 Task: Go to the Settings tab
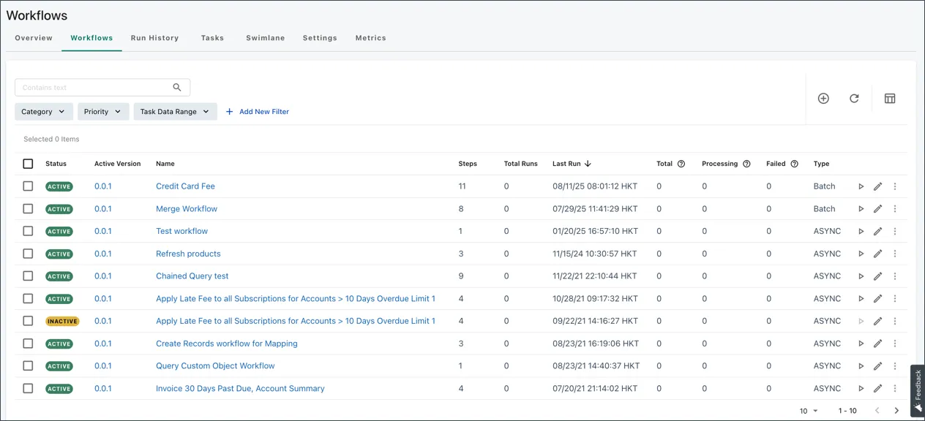(320, 38)
